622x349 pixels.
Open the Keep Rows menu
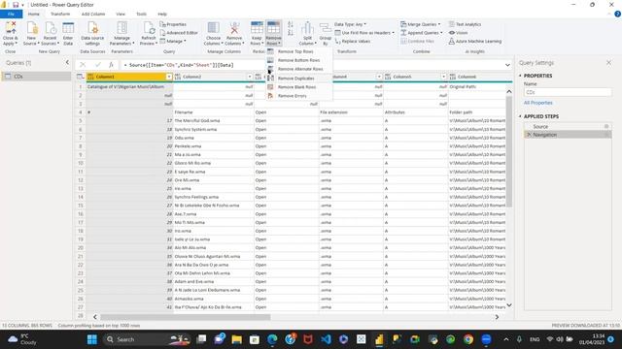[257, 33]
